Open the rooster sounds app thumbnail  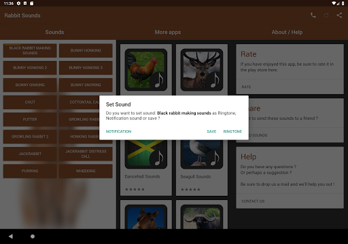point(146,70)
